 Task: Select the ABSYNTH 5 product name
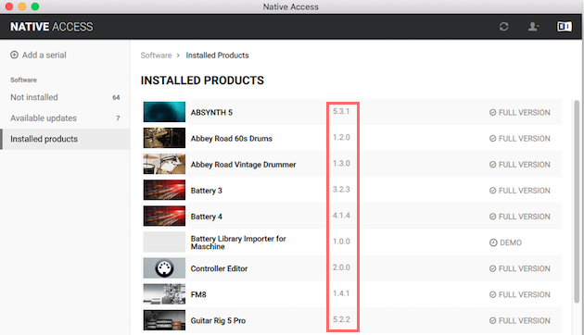(x=211, y=113)
